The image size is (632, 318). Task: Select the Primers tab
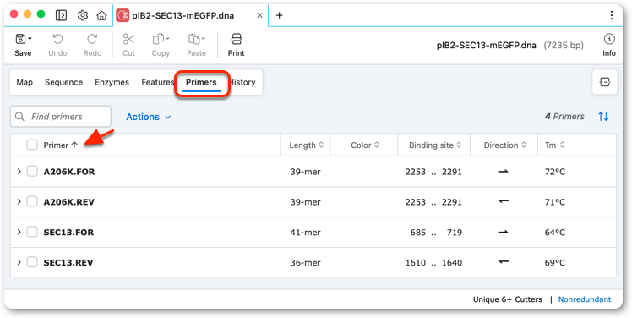(201, 82)
